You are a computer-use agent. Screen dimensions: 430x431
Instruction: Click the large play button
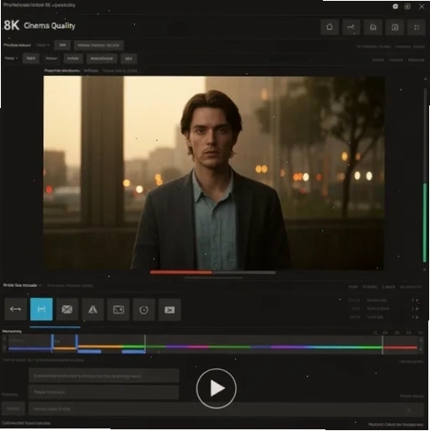(x=216, y=388)
